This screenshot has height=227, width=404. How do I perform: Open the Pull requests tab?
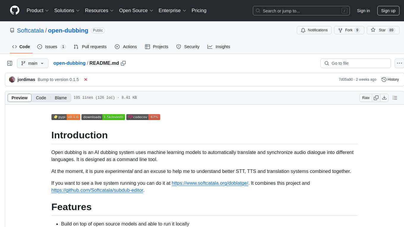click(90, 47)
